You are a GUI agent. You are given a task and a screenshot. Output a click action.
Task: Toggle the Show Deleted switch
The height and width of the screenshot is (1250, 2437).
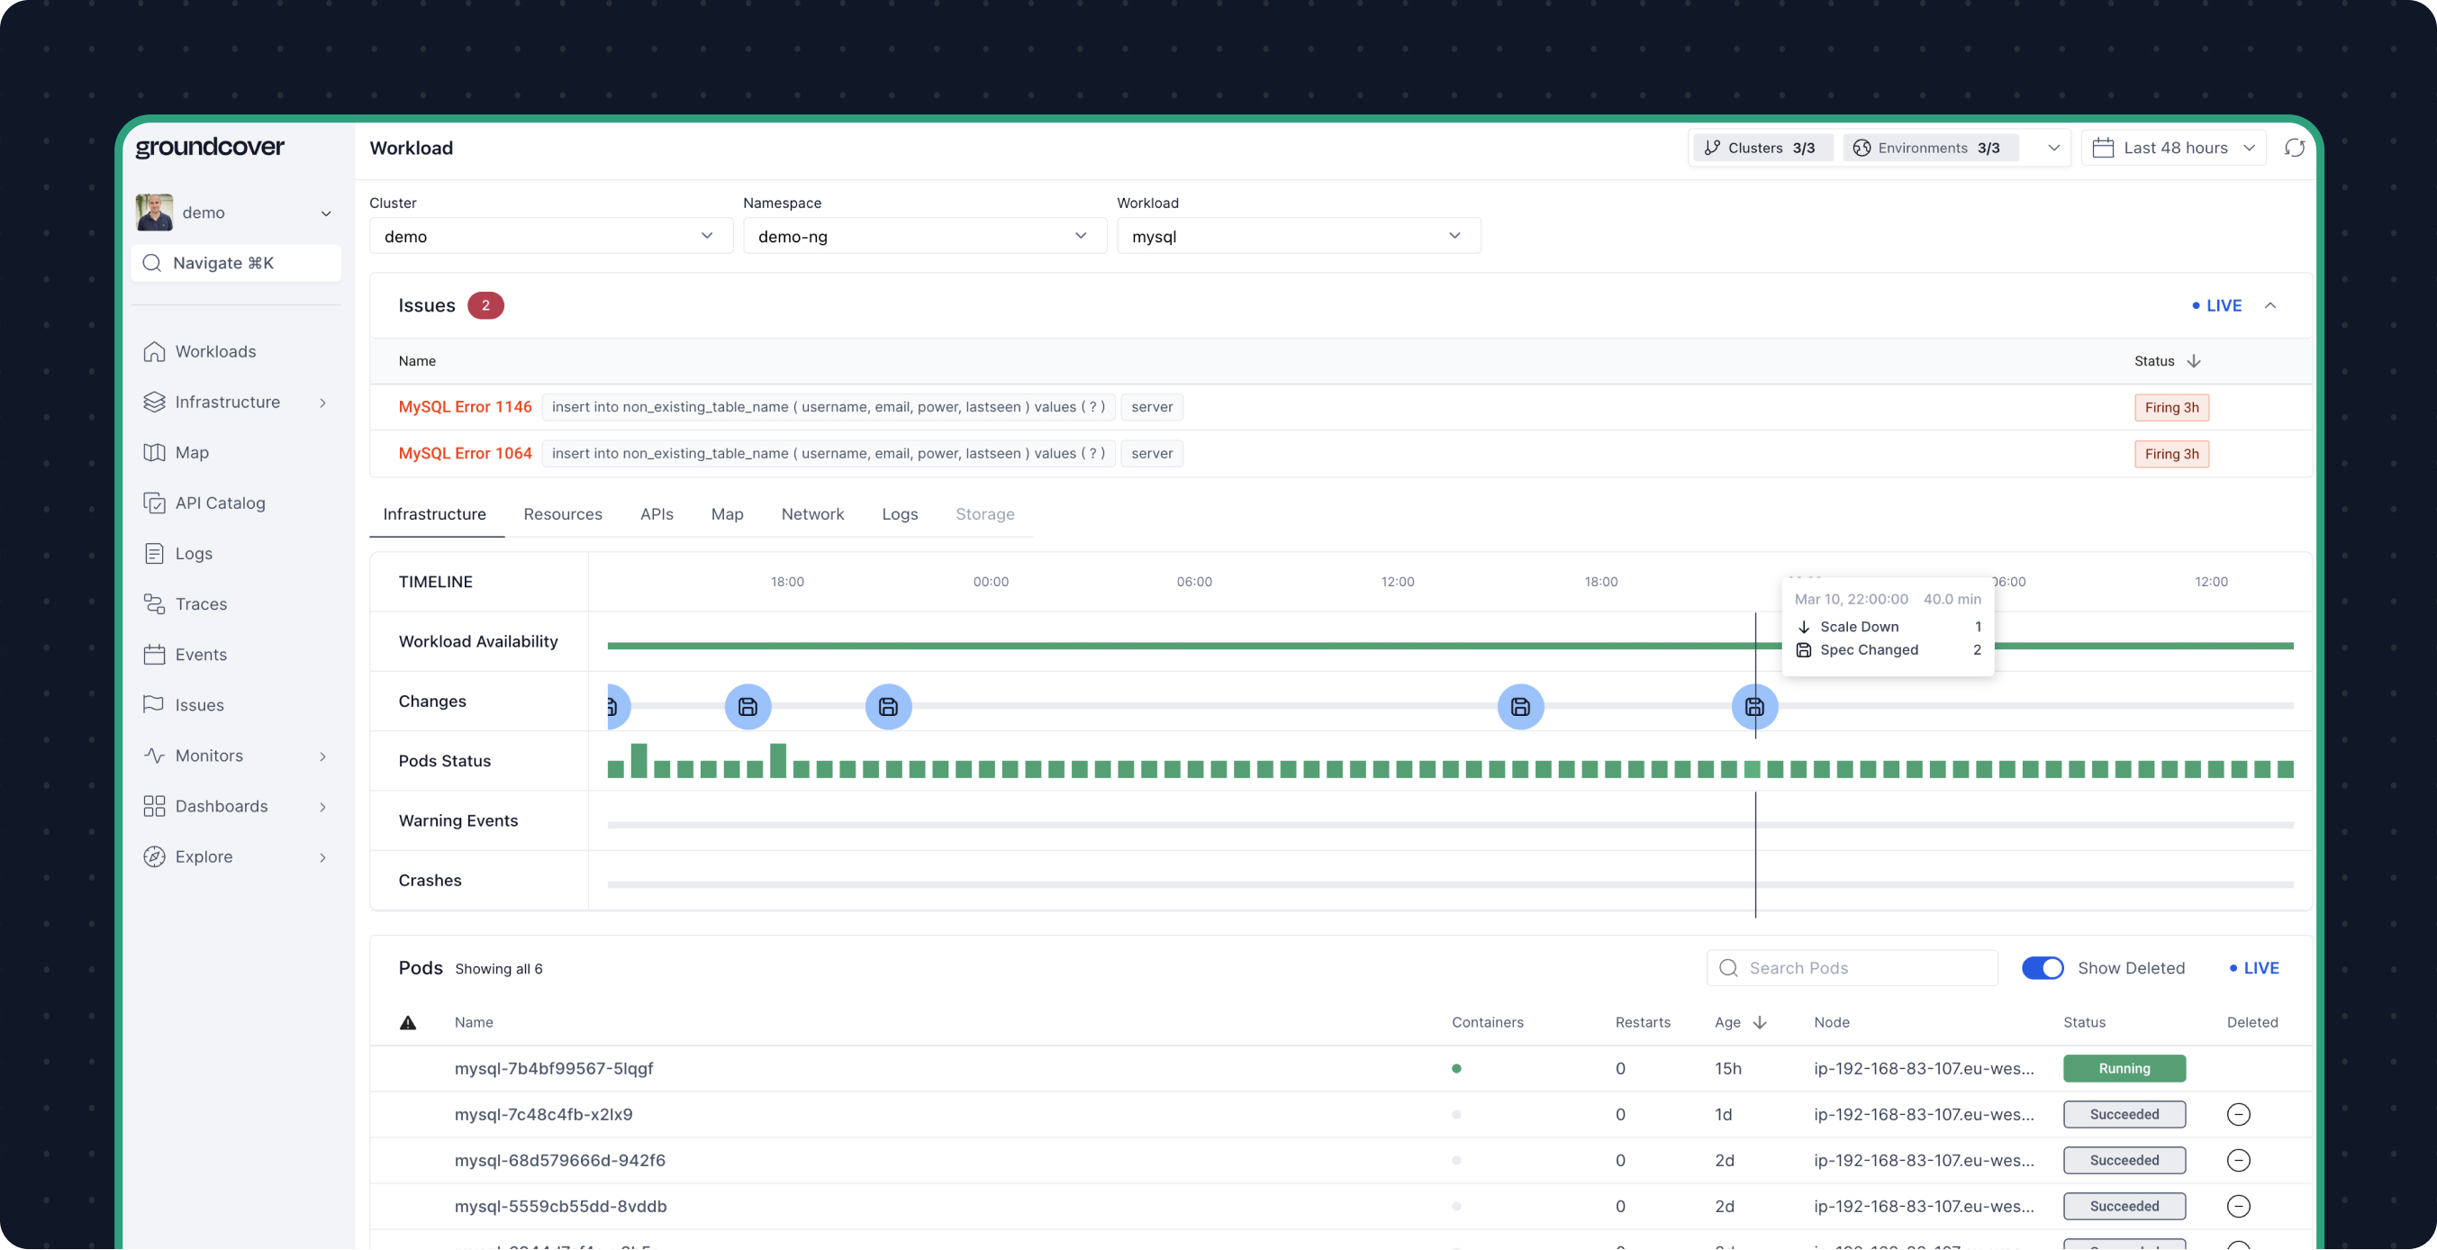pos(2042,967)
